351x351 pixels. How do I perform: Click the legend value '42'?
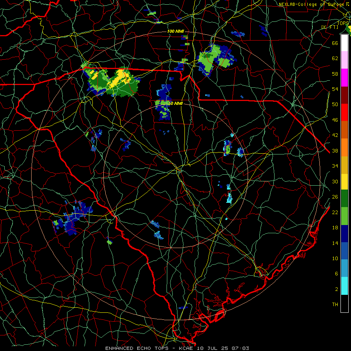(335, 135)
